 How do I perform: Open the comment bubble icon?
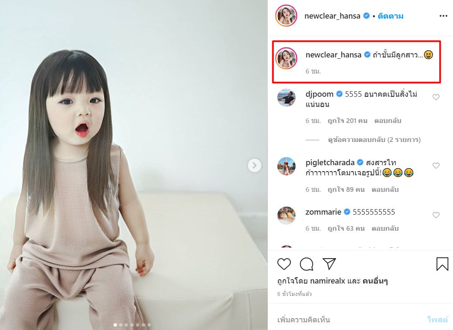point(307,264)
